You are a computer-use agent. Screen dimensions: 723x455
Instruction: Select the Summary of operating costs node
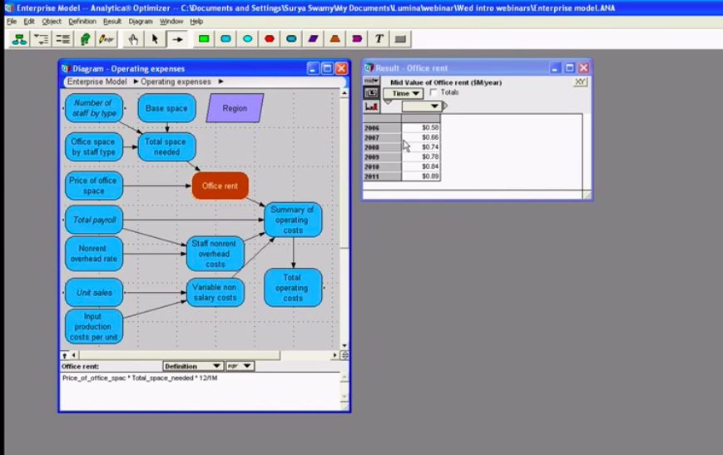[293, 220]
